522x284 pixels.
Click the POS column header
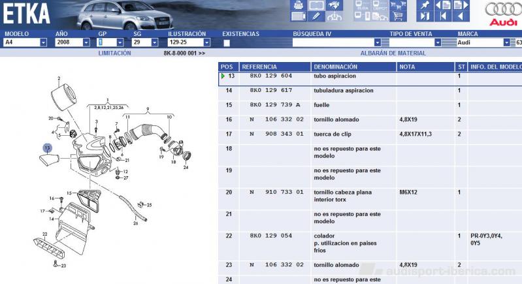tap(229, 67)
